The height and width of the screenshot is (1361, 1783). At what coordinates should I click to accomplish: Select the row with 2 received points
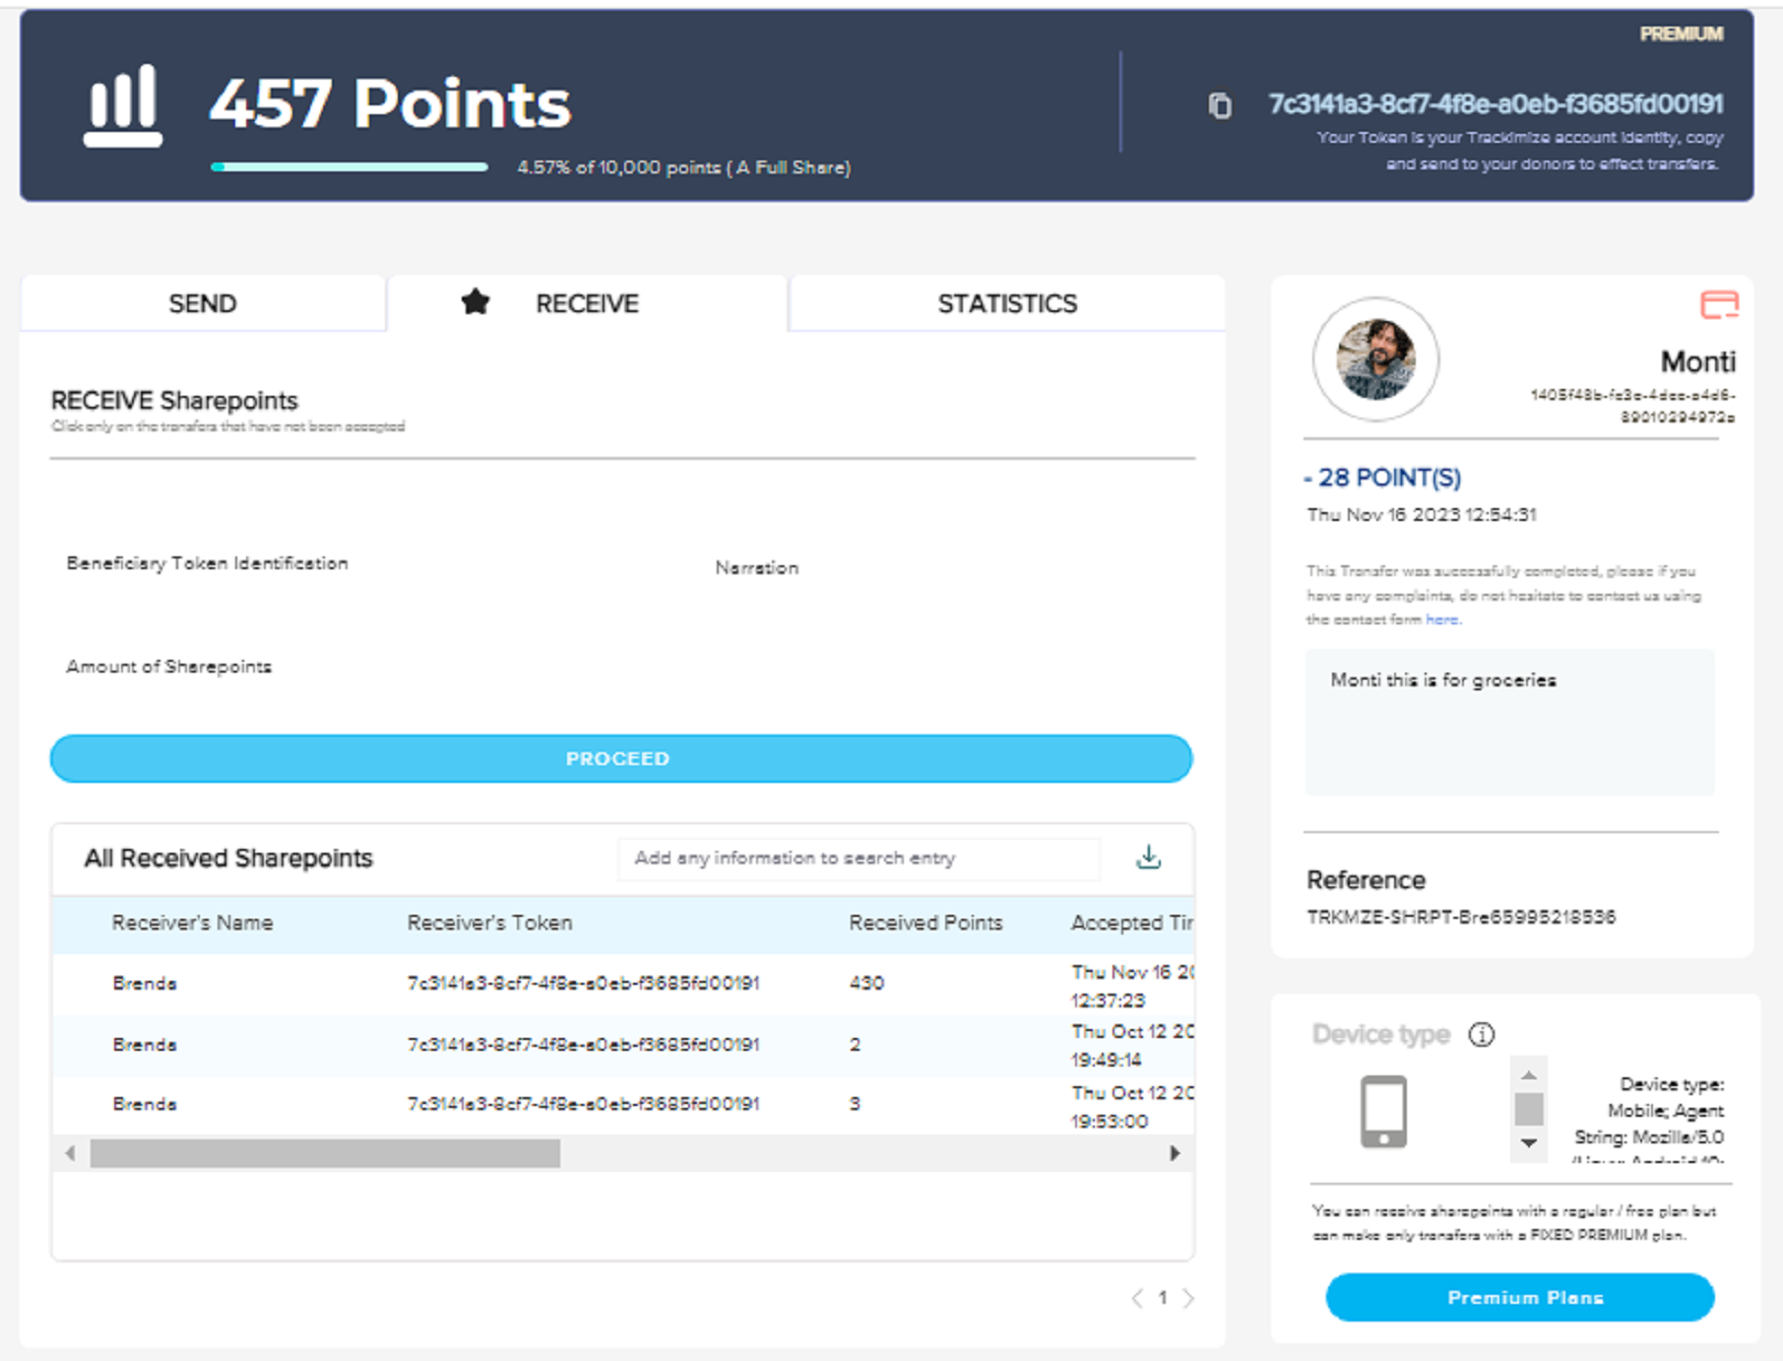pos(623,1046)
